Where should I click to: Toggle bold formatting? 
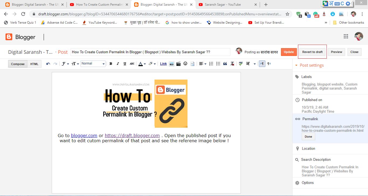(111, 64)
